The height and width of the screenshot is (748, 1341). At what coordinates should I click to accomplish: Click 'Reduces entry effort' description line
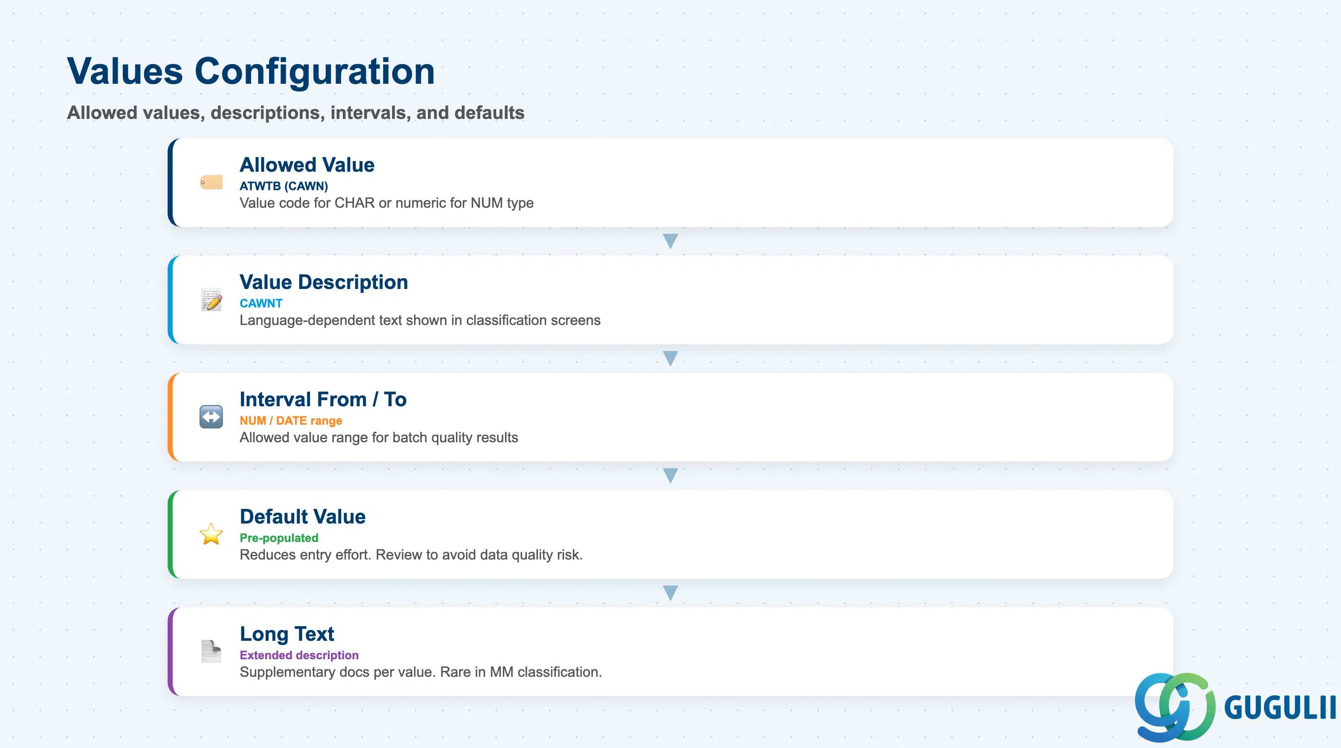point(411,555)
